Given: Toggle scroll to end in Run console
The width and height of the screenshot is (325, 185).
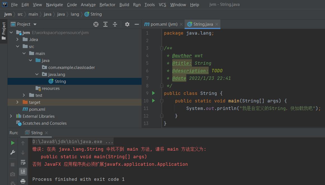Looking at the screenshot, I should (23, 171).
